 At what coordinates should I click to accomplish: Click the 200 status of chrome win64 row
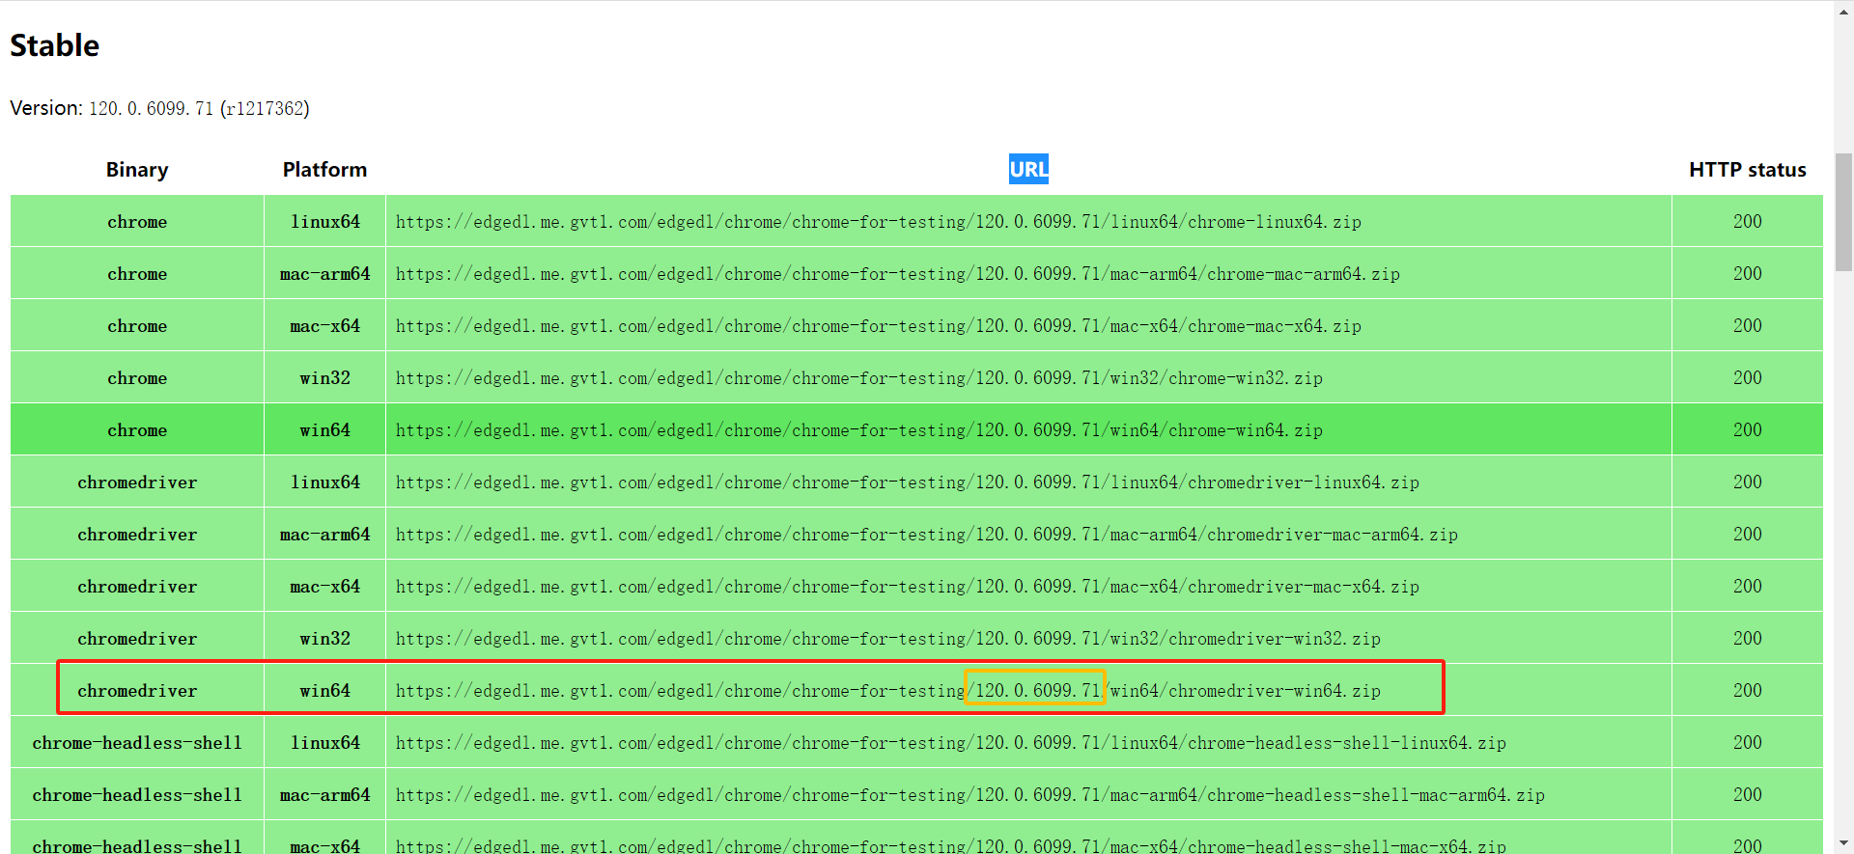coord(1747,430)
